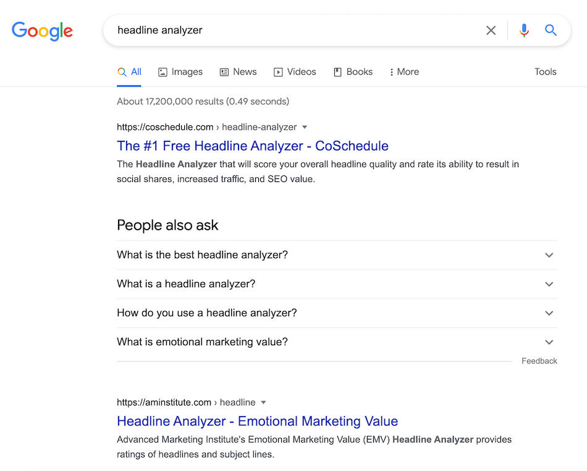Image resolution: width=587 pixels, height=471 pixels.
Task: Click the three-dot icon beside More
Action: pyautogui.click(x=392, y=72)
